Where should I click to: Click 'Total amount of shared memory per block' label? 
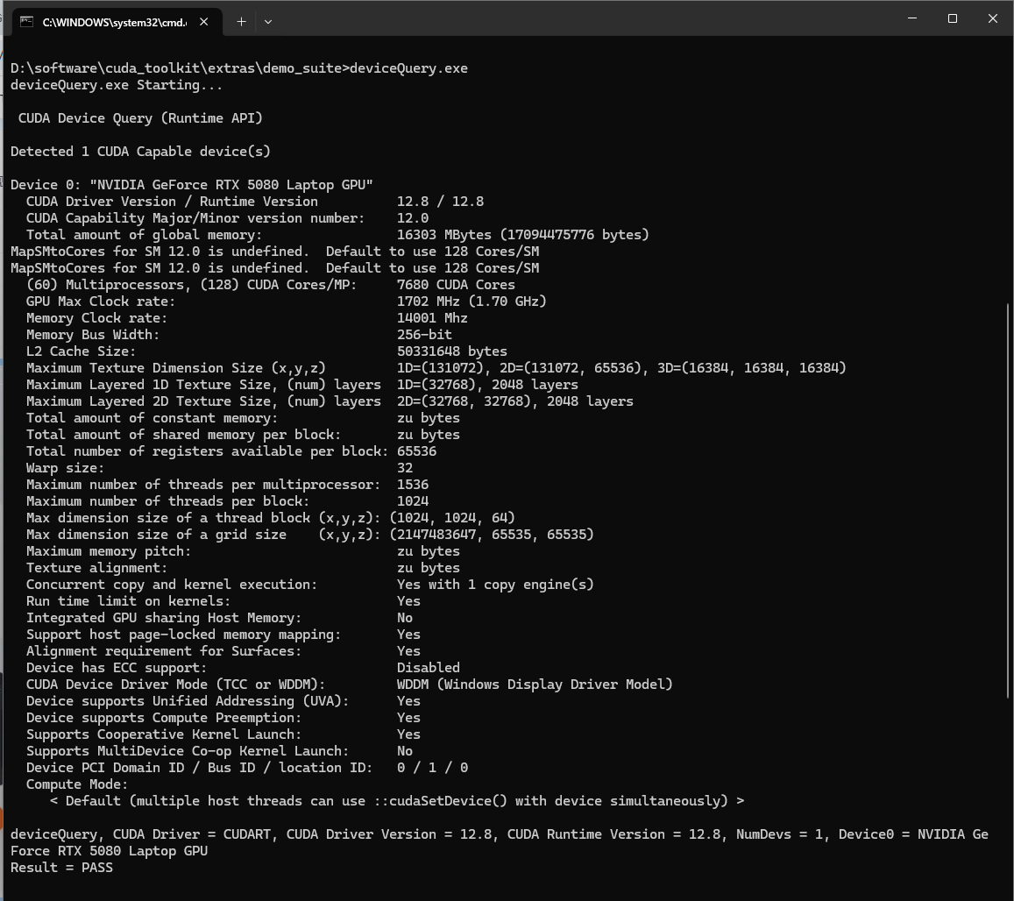184,436
